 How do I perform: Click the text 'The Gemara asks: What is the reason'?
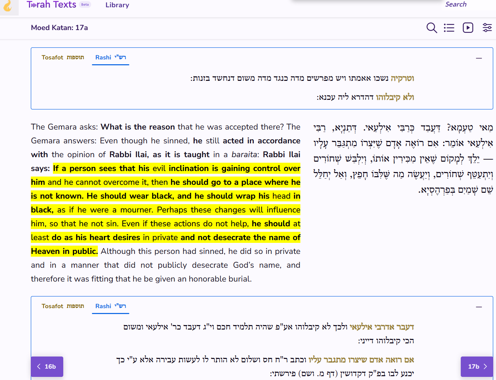pos(103,127)
